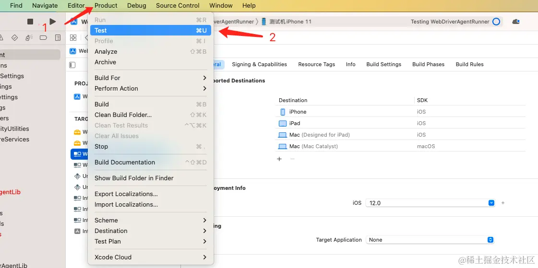The height and width of the screenshot is (268, 538).
Task: Switch to the Info tab
Action: (351, 64)
